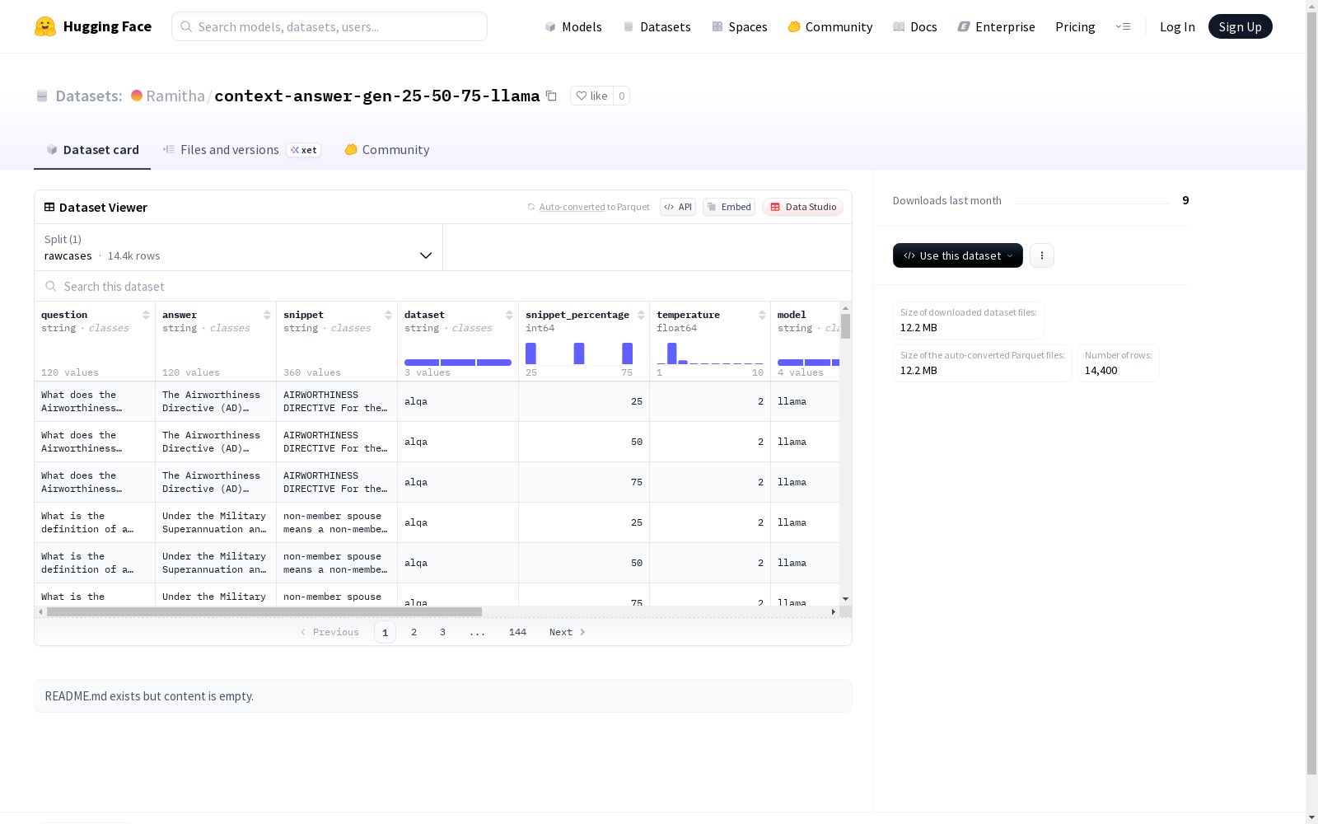Open the Enterprise page
Image resolution: width=1318 pixels, height=824 pixels.
(x=997, y=26)
